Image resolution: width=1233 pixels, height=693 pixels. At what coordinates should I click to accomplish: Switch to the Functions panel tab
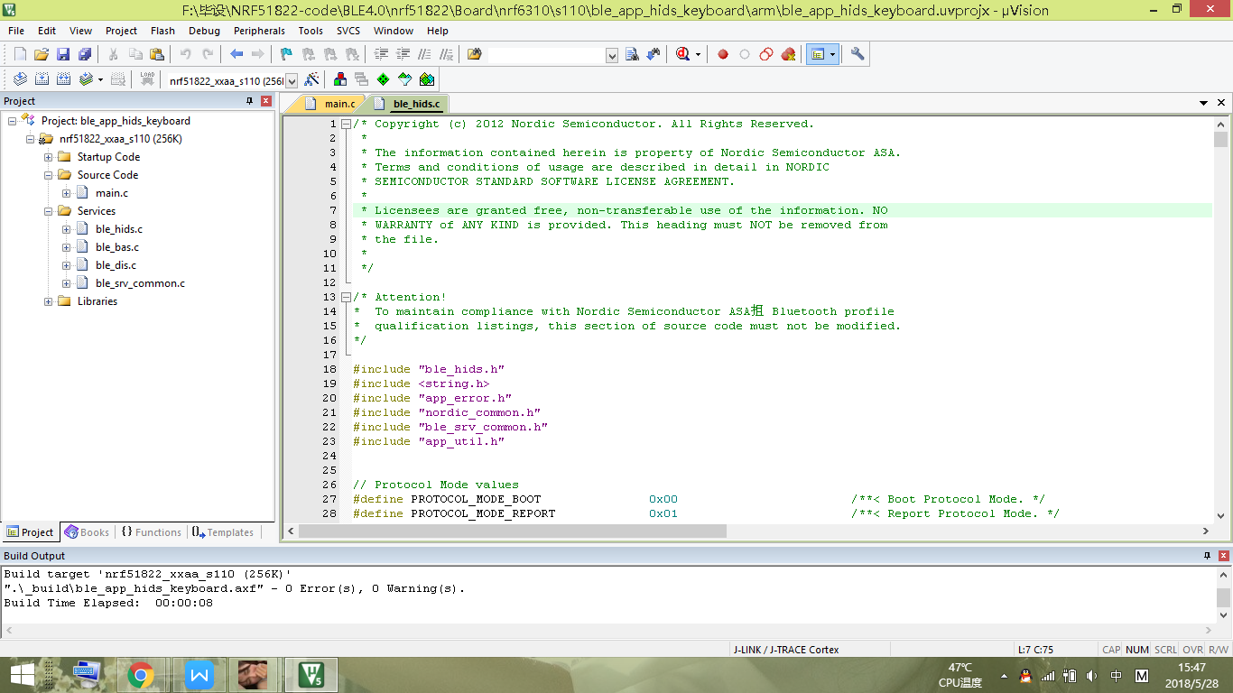point(152,532)
